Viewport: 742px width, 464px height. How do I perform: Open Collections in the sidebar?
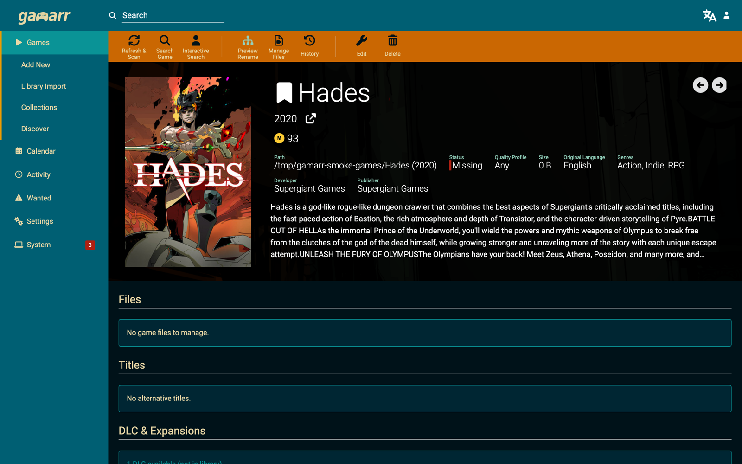coord(55,107)
